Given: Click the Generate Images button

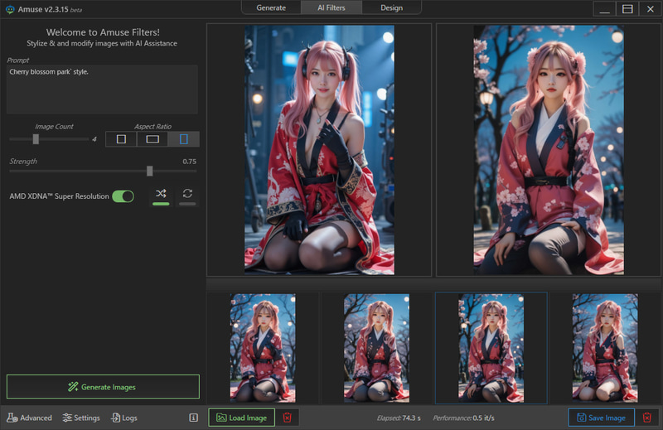Looking at the screenshot, I should pyautogui.click(x=103, y=387).
